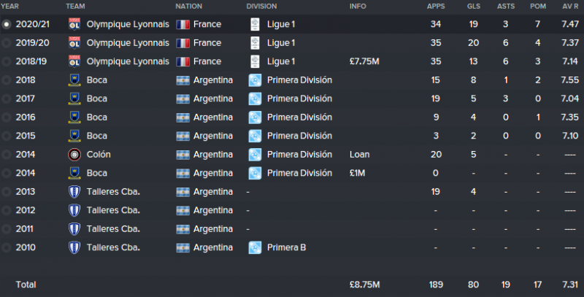Click the Primera División logo in 2017 row
Image resolution: width=584 pixels, height=297 pixels.
point(255,99)
